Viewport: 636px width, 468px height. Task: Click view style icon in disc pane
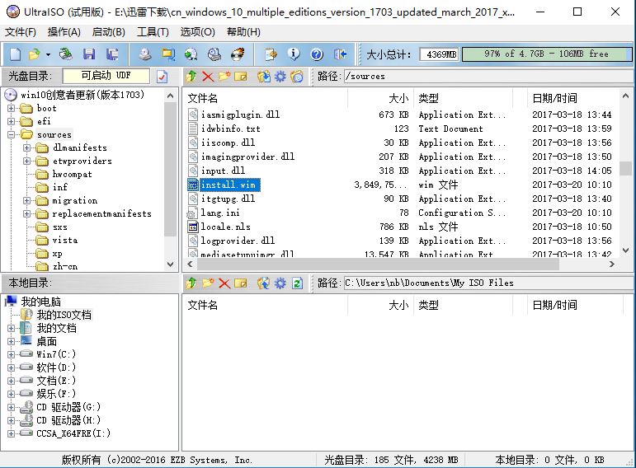click(297, 76)
